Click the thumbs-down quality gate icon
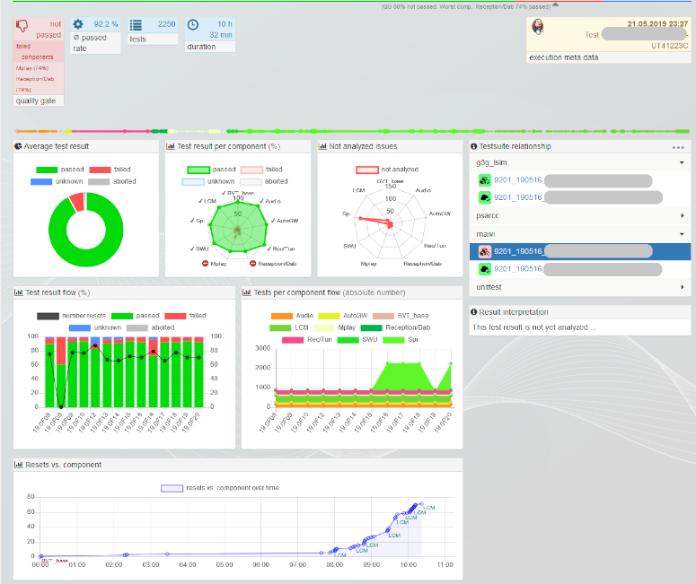Viewport: 696px width, 584px height. click(x=24, y=27)
